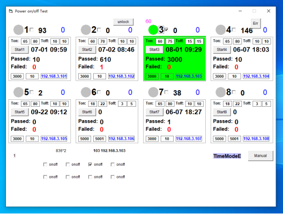Screen dimensions: 283x214
Task: Click the green status indicator for channel 3
Action: pos(153,30)
